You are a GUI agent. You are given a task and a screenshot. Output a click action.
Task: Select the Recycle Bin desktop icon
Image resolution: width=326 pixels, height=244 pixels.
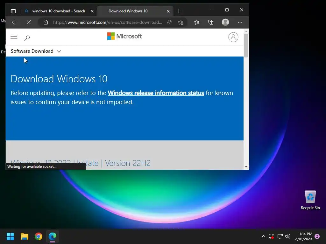310,200
